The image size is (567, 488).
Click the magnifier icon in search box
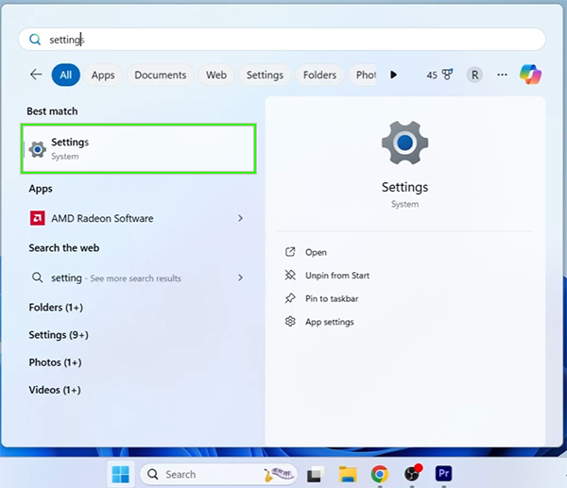click(35, 40)
